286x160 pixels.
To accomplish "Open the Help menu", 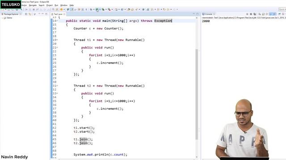I will pyautogui.click(x=71, y=5).
